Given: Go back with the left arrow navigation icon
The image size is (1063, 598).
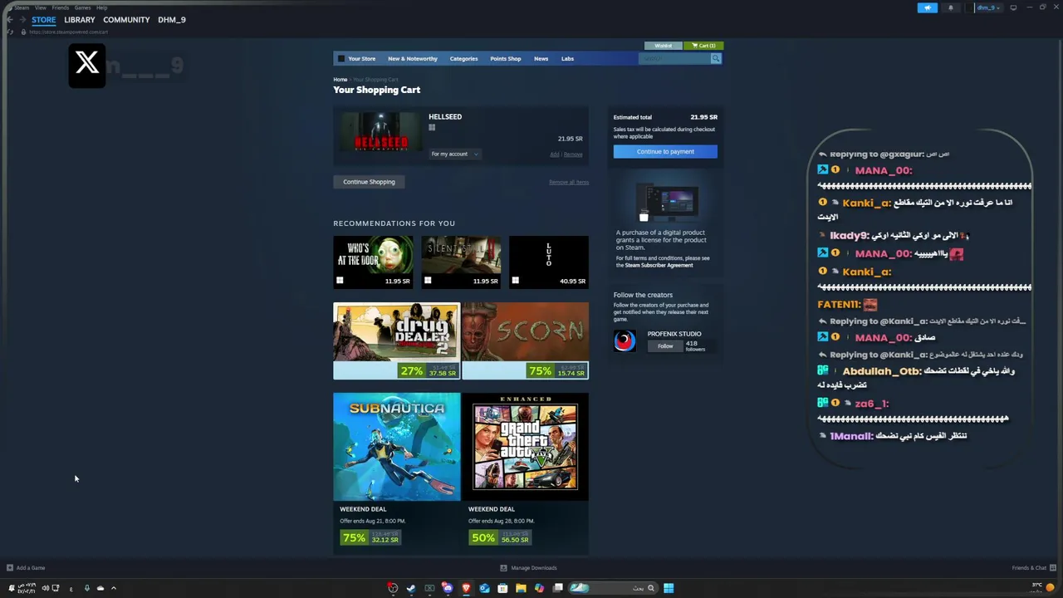Looking at the screenshot, I should coord(10,20).
